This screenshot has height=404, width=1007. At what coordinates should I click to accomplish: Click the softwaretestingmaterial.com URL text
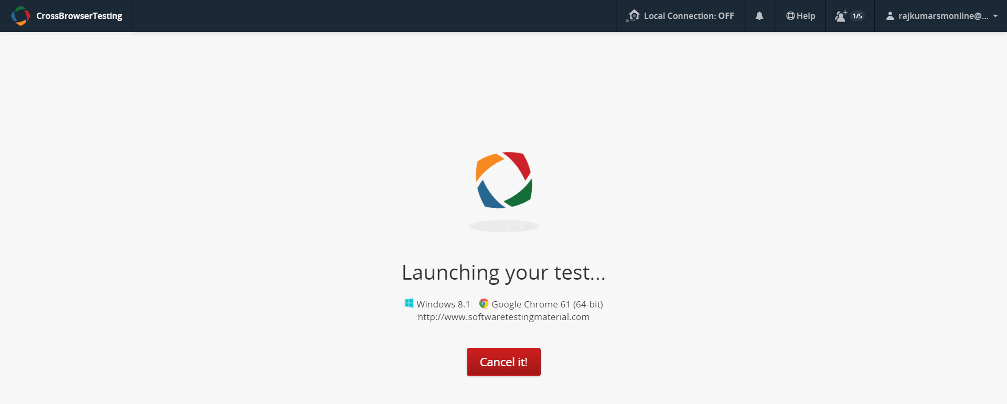coord(504,317)
